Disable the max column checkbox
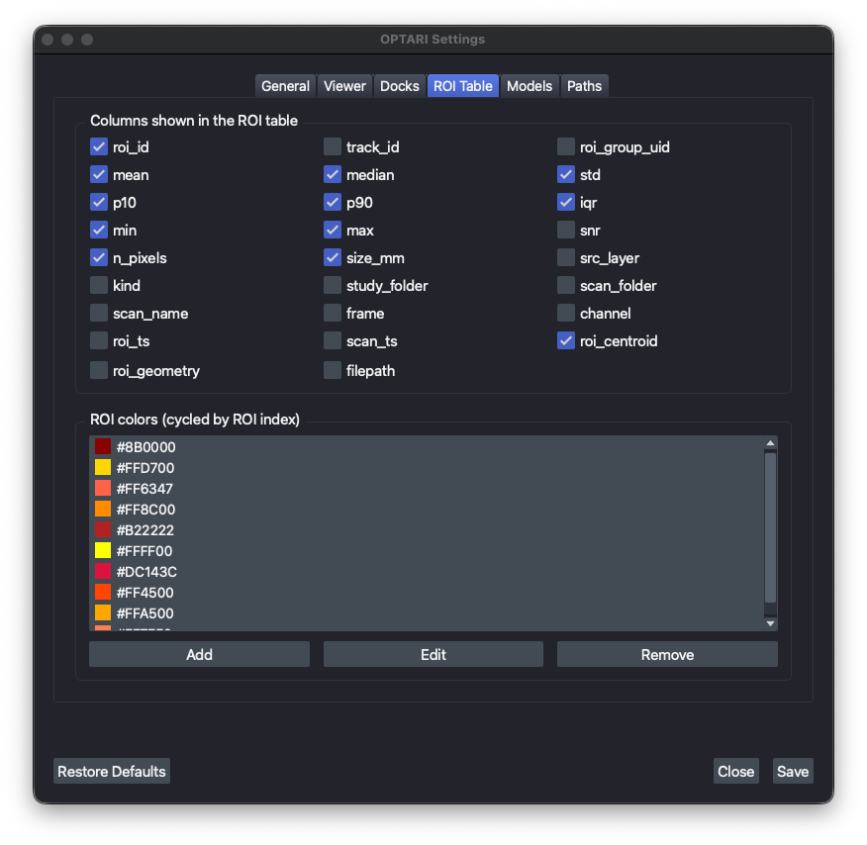Screen dimensions: 867x845 tap(333, 230)
